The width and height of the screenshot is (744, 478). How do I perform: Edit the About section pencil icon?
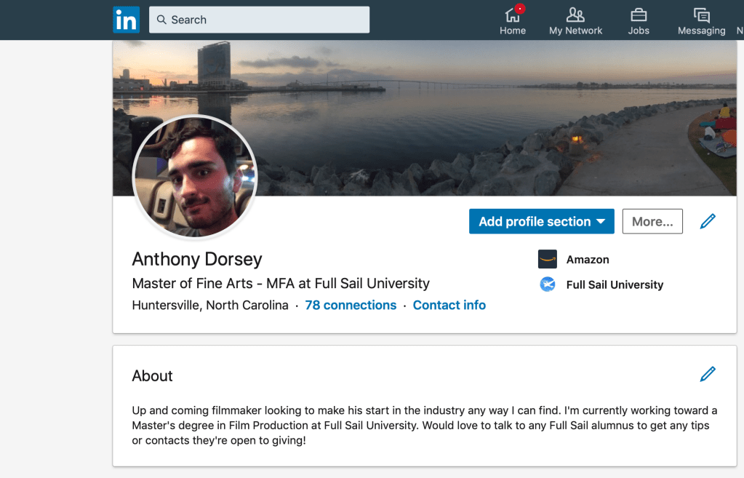point(707,374)
